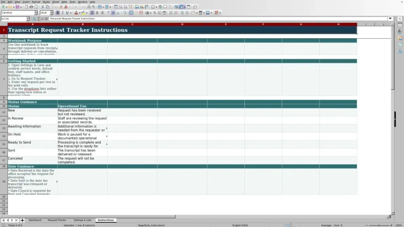Open the background color dropdown arrow
404x227 pixels.
pyautogui.click(x=87, y=13)
